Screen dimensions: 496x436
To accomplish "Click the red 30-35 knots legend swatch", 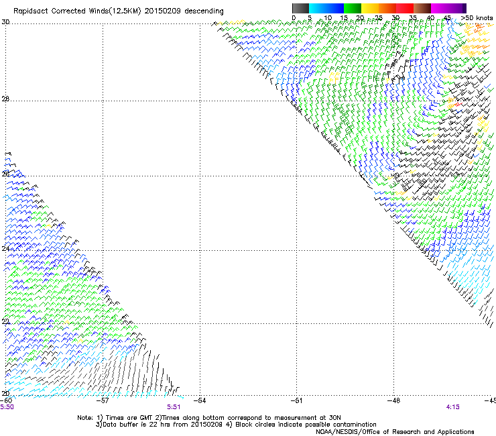I will click(x=405, y=8).
